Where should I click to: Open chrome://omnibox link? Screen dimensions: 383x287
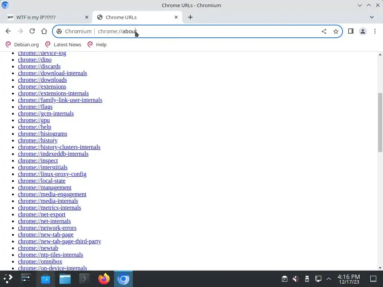pyautogui.click(x=40, y=262)
